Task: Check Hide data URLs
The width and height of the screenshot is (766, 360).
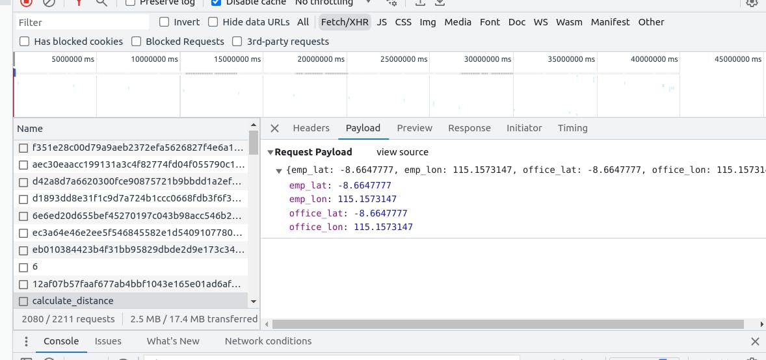Action: [213, 22]
